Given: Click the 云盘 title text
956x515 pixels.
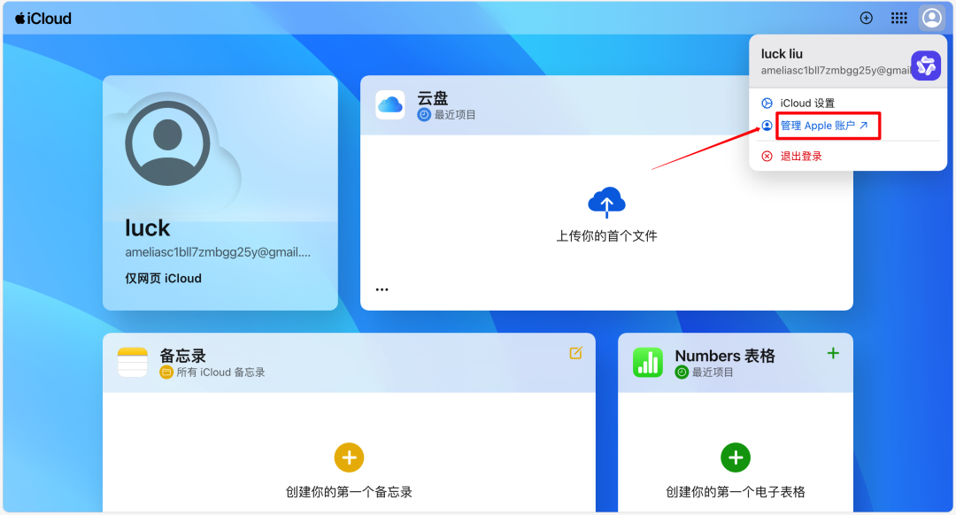Looking at the screenshot, I should point(432,97).
